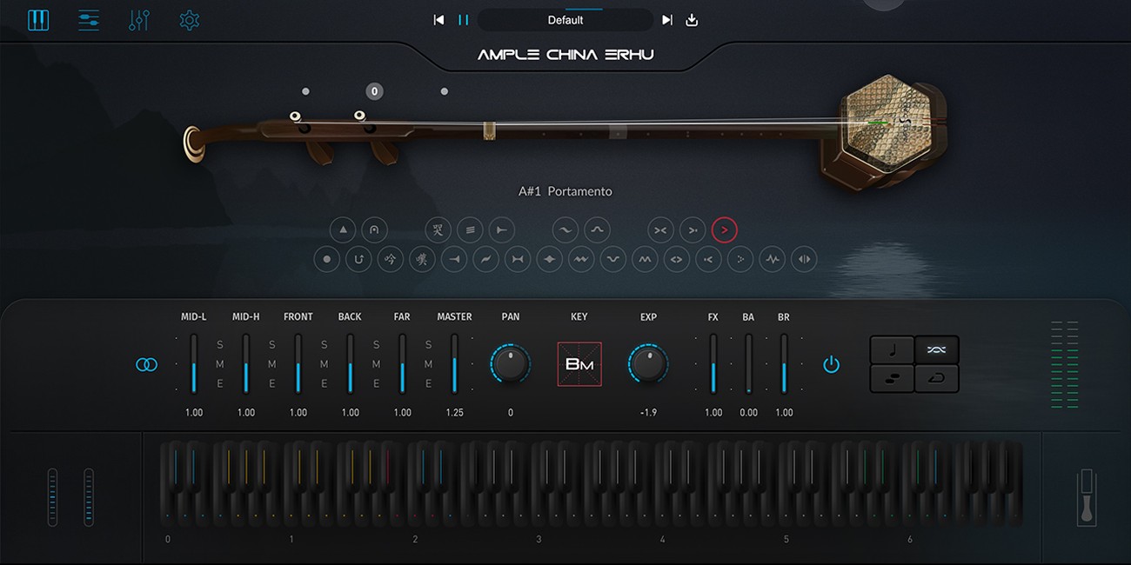The width and height of the screenshot is (1131, 565).
Task: Select the three horizontal lines articulation
Action: (x=470, y=229)
